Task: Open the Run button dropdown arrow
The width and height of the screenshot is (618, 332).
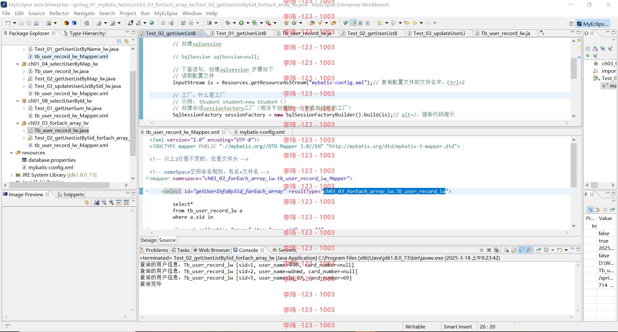Action: point(248,23)
